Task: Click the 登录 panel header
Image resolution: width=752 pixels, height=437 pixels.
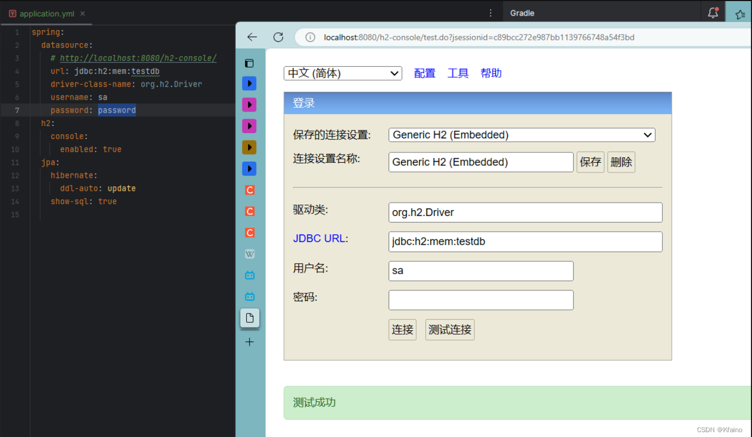Action: tap(478, 103)
